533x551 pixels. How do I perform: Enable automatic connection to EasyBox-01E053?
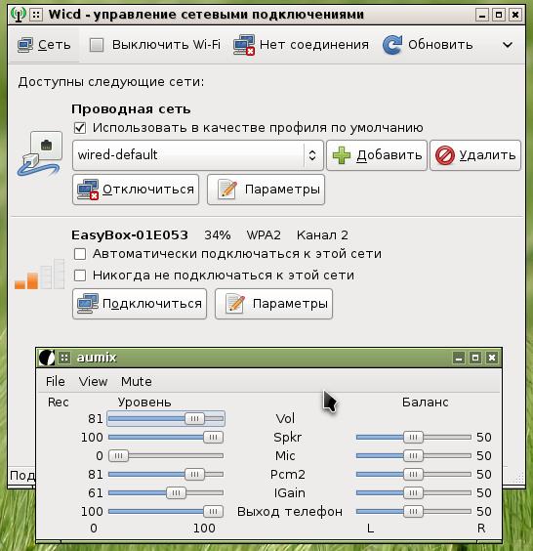[80, 254]
